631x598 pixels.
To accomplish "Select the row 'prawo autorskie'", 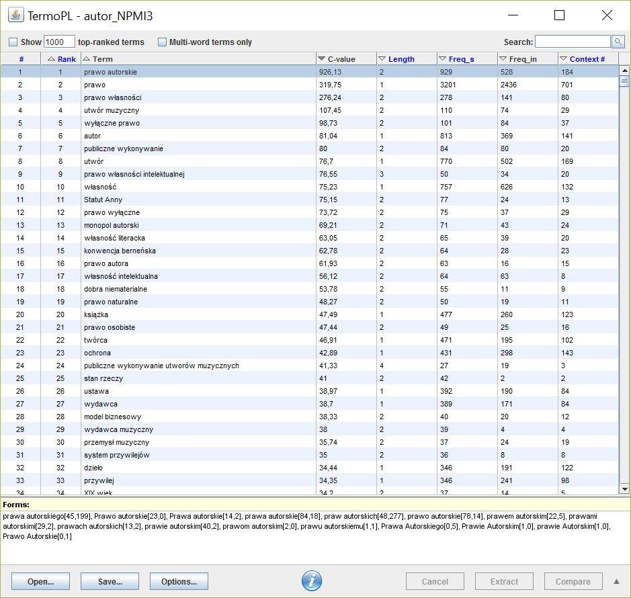I will point(309,72).
